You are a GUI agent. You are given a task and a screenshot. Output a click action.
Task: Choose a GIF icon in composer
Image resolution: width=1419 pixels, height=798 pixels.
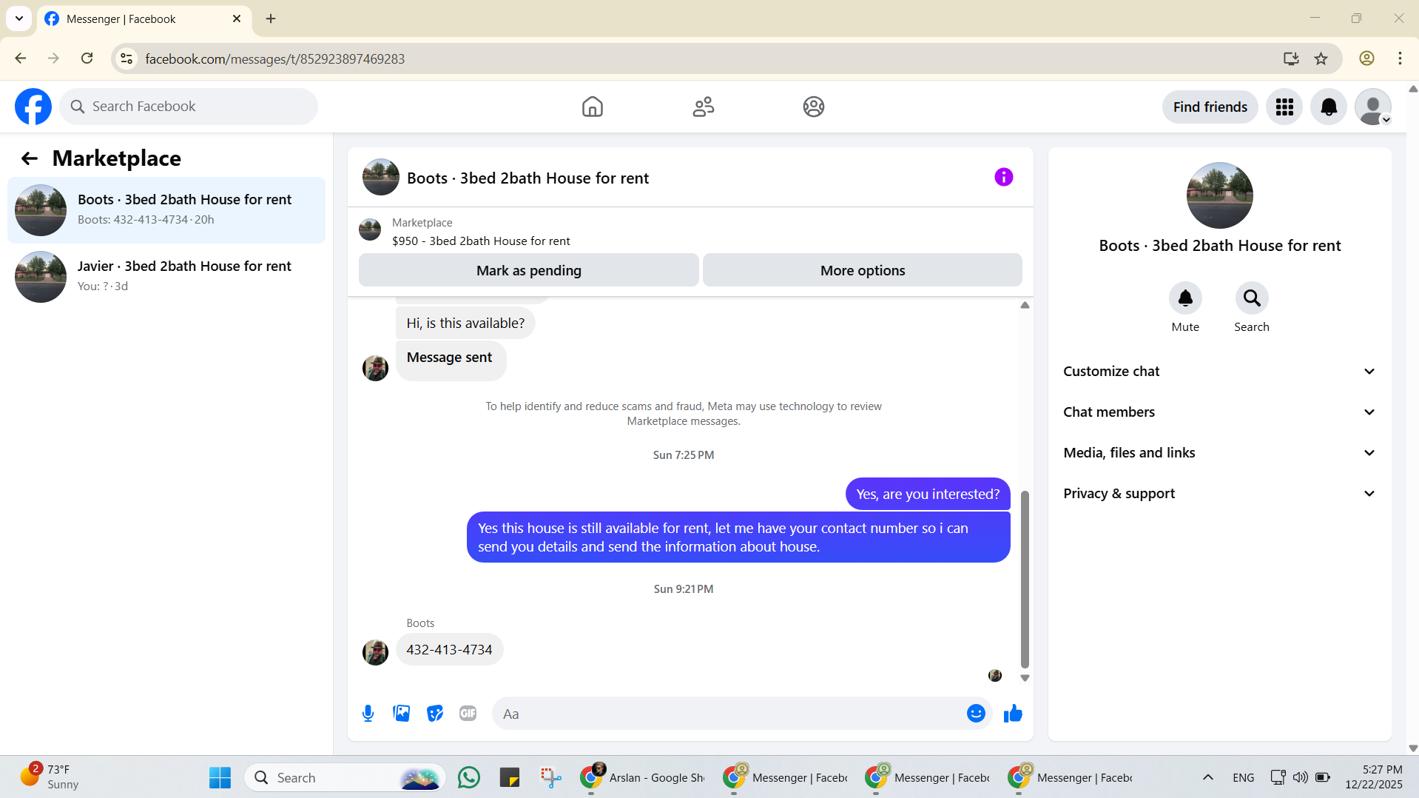click(x=468, y=714)
